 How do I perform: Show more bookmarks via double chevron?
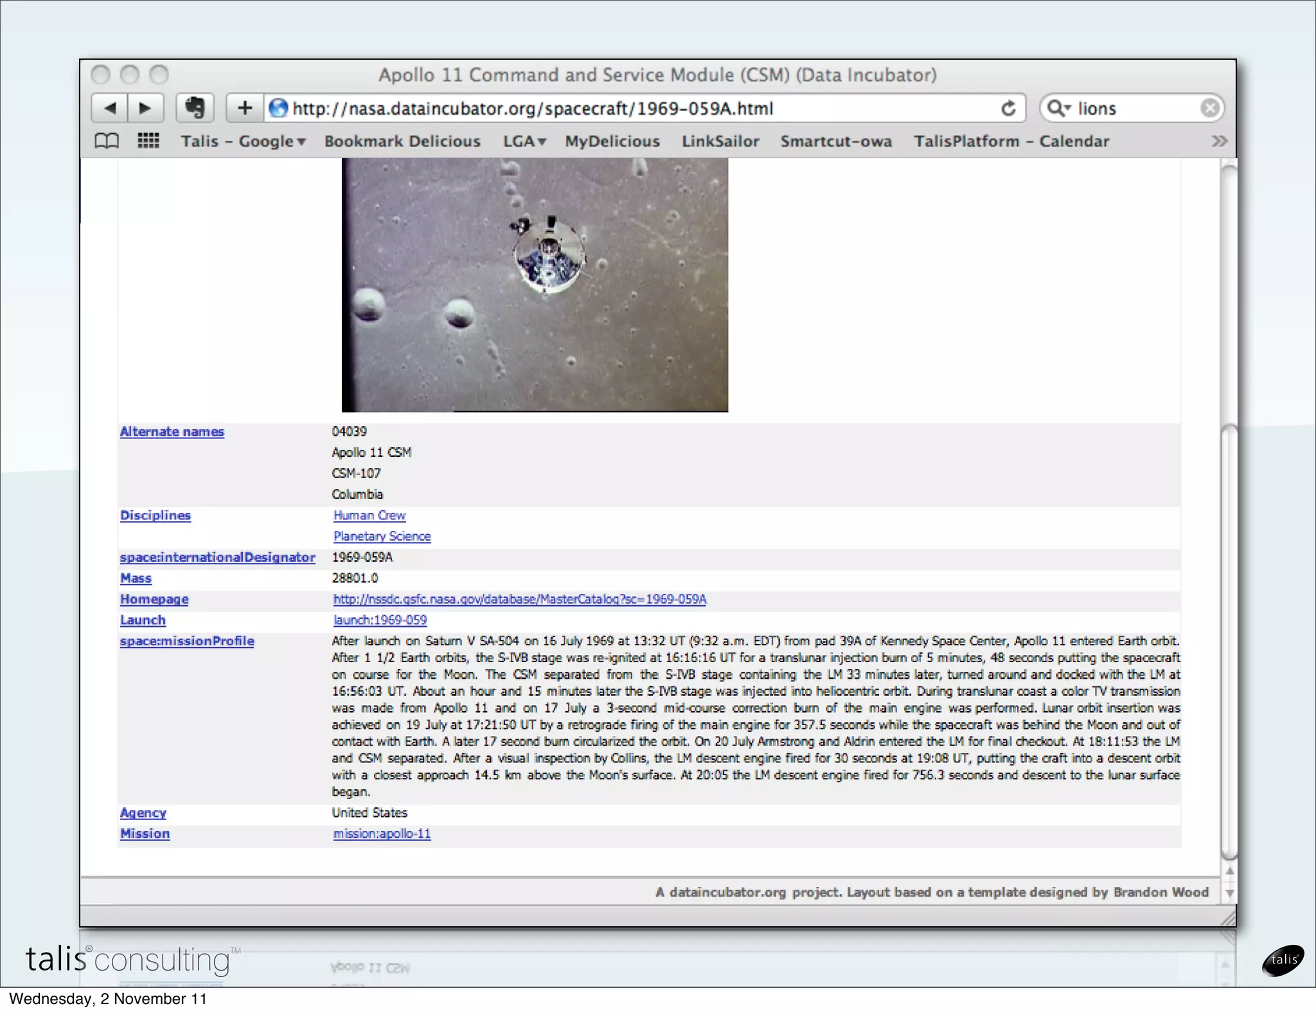point(1219,141)
